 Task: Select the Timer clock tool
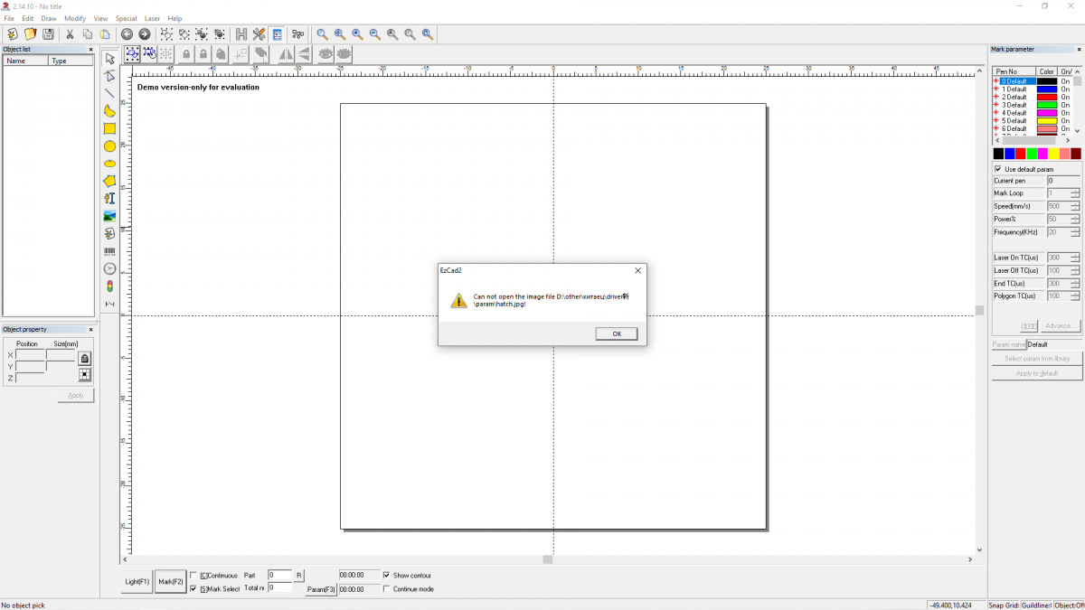[x=109, y=268]
